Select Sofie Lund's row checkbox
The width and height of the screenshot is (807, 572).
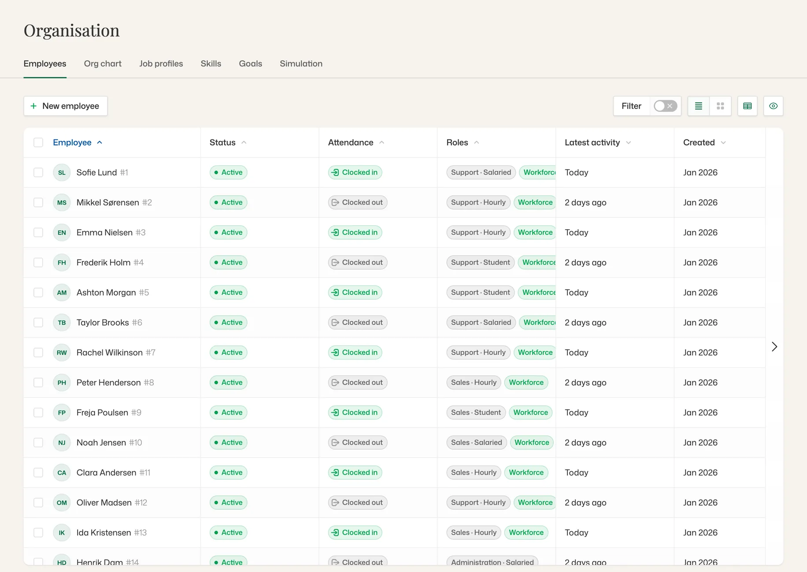tap(38, 172)
